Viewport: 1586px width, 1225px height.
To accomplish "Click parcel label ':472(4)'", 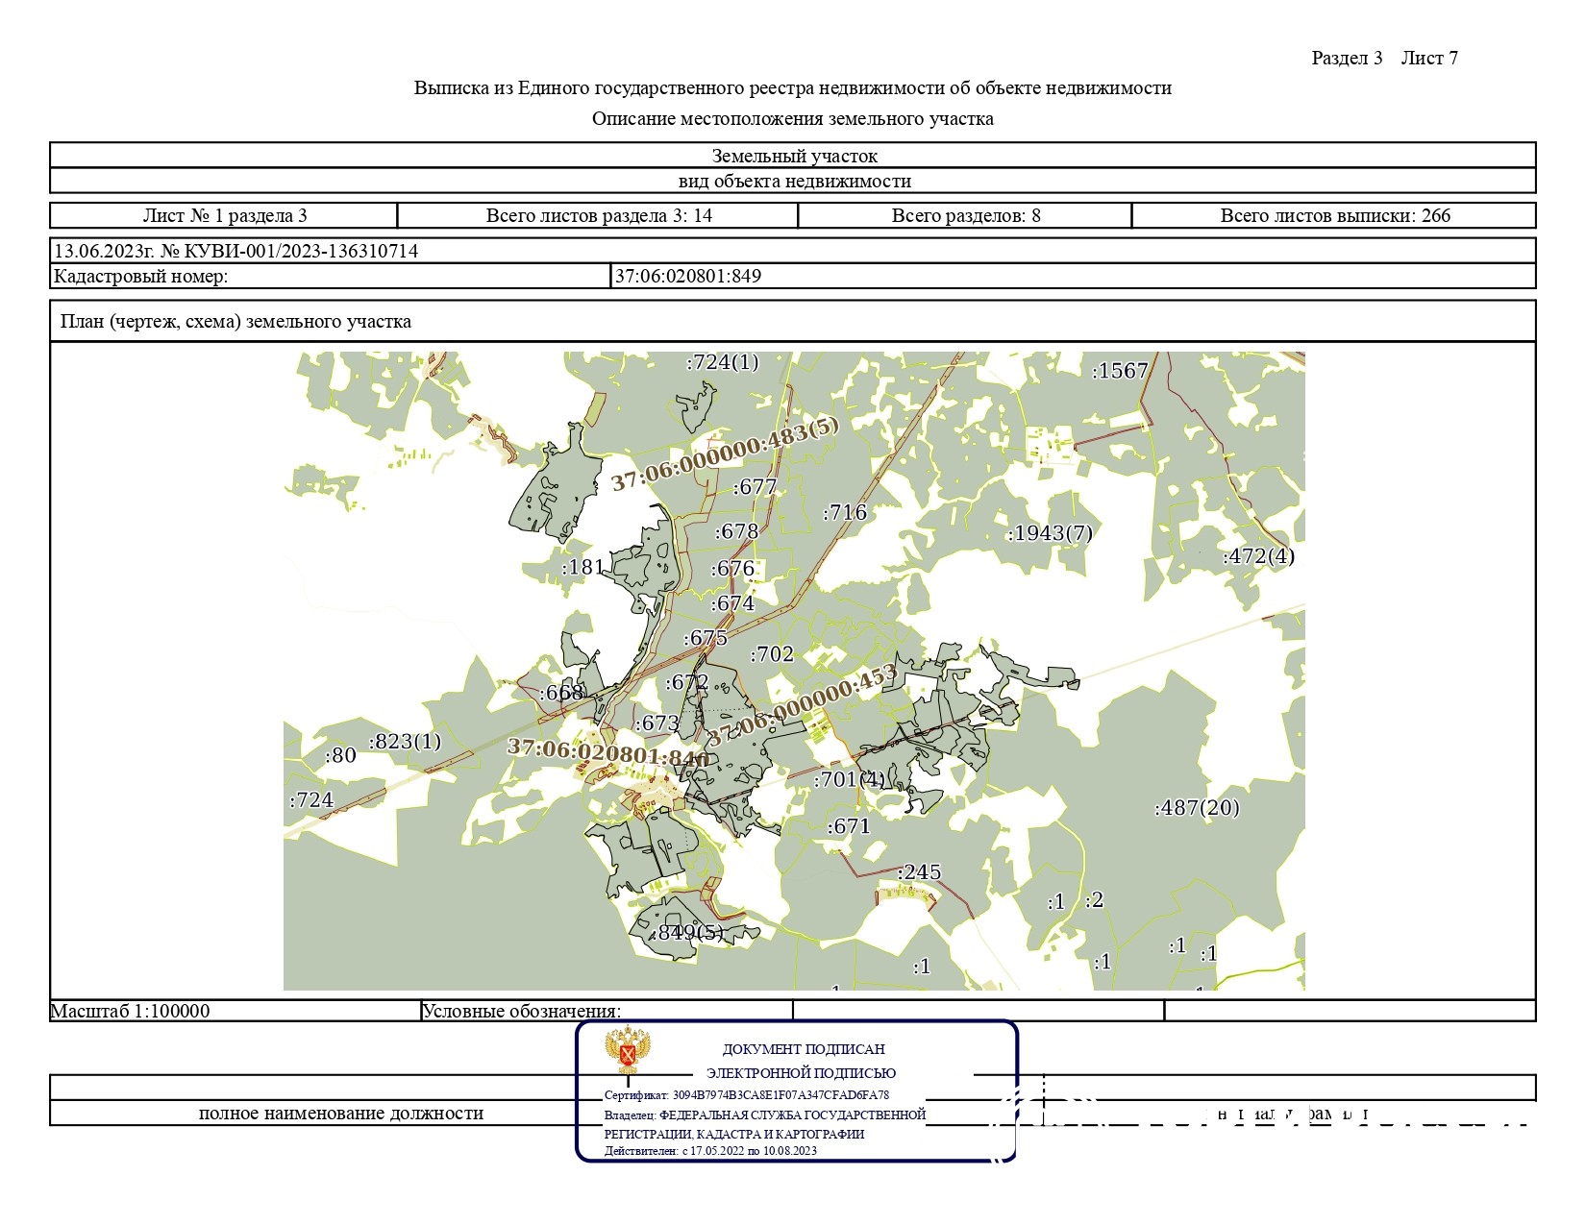I will [1258, 556].
